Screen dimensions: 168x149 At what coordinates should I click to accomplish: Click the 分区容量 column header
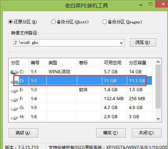coord(139,63)
